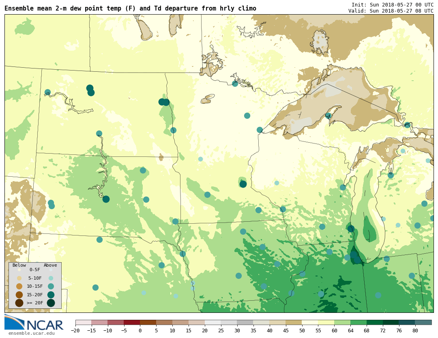Image resolution: width=438 pixels, height=338 pixels.
Task: Click the 'Init: Sun 2018-05-27 00 UTC' text
Action: pyautogui.click(x=393, y=5)
